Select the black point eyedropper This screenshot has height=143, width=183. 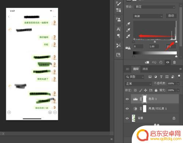[x=128, y=24]
